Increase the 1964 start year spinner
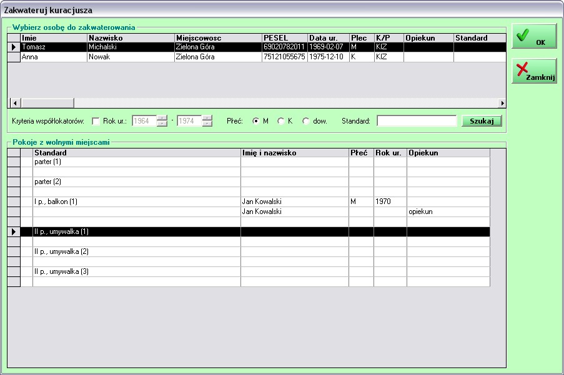This screenshot has height=375, width=564. tap(162, 119)
